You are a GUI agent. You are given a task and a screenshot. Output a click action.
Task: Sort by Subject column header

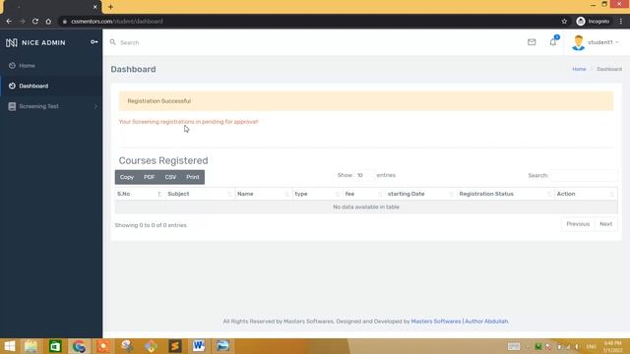[x=200, y=194]
